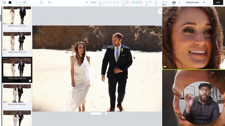The image size is (225, 126).
Task: Filter untagged images icon
Action: 147,2
